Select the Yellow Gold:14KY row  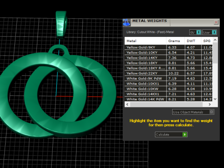168,58
